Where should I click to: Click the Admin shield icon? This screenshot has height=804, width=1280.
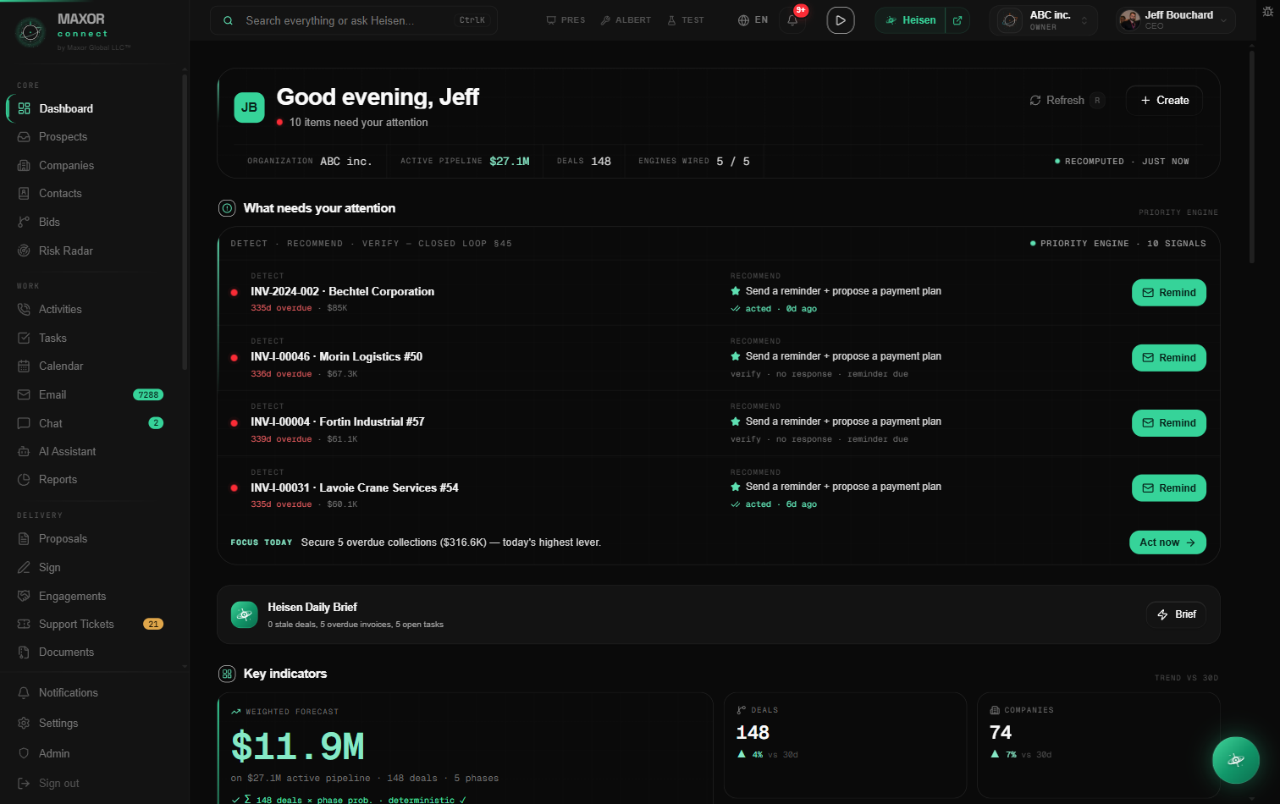click(x=24, y=753)
